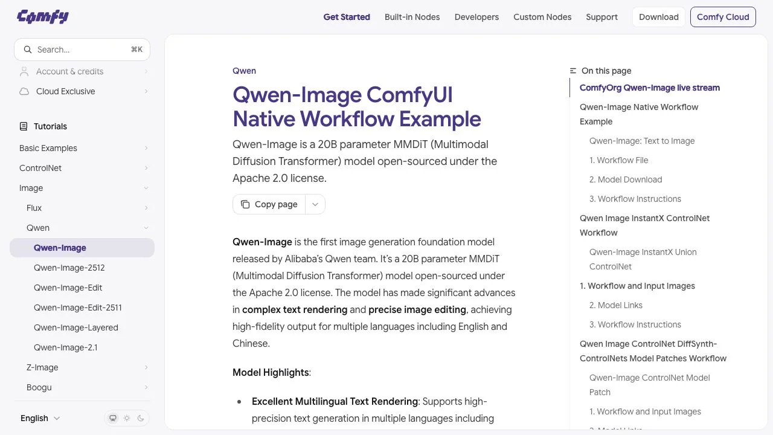The image size is (773, 435).
Task: Switch to system theme mode
Action: pyautogui.click(x=113, y=418)
